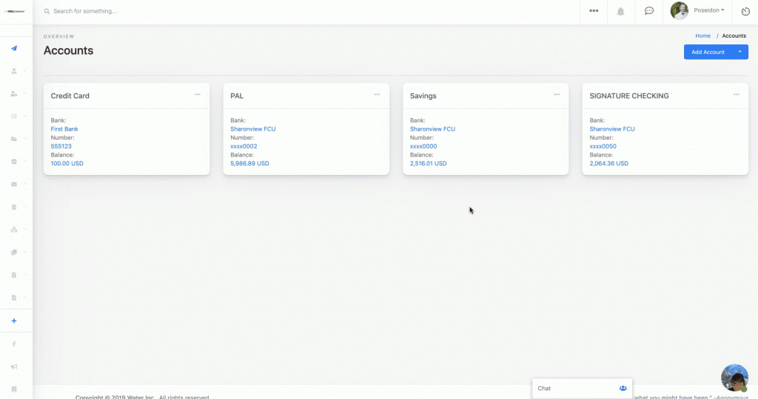Open the chat bubble messages icon in top bar
Viewport: 758px width, 399px height.
pos(649,10)
